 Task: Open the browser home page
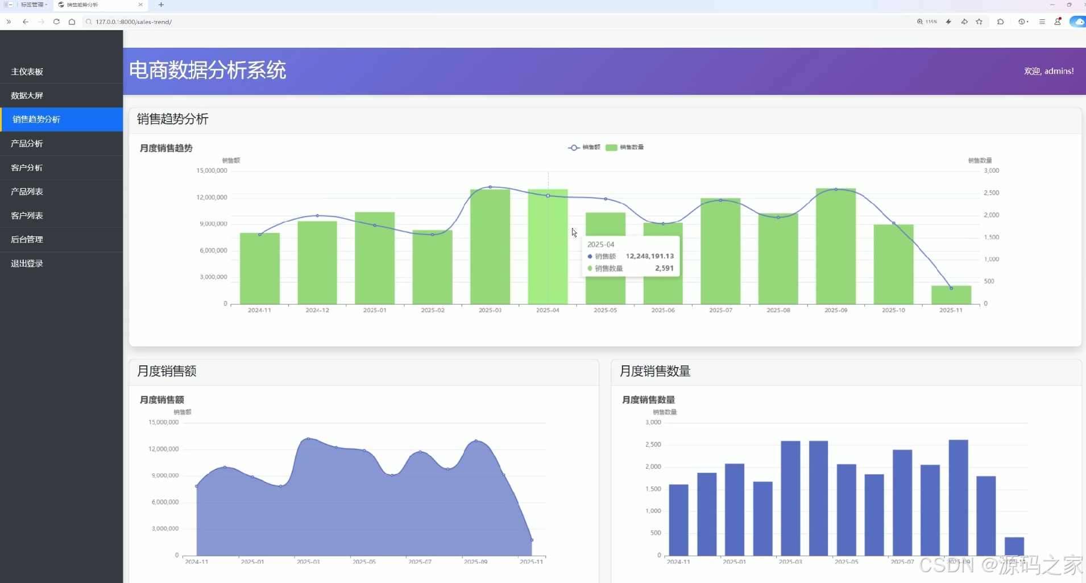coord(72,22)
